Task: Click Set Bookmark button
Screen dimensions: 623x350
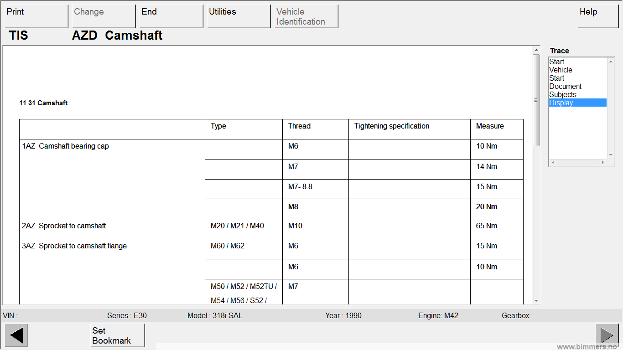Action: pos(117,335)
